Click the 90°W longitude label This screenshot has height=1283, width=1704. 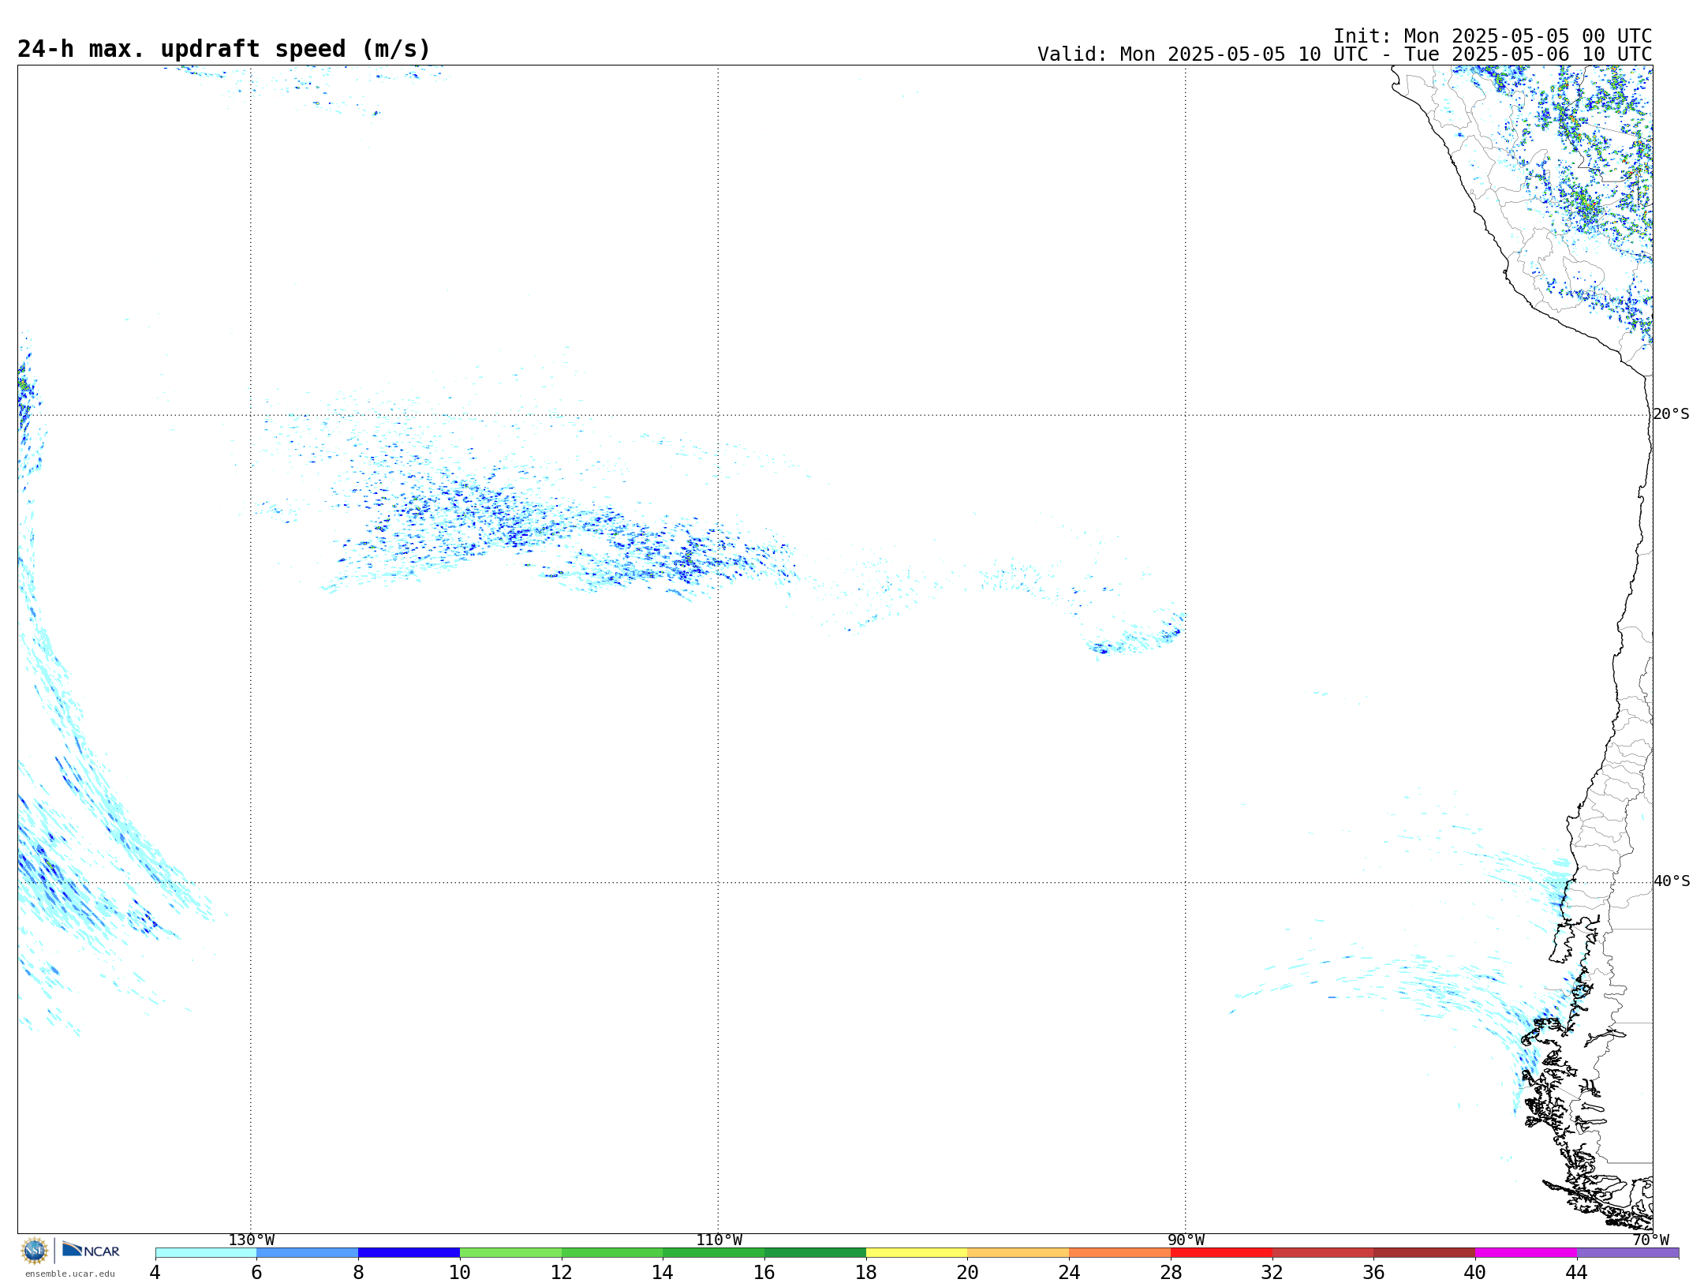coord(1186,1240)
